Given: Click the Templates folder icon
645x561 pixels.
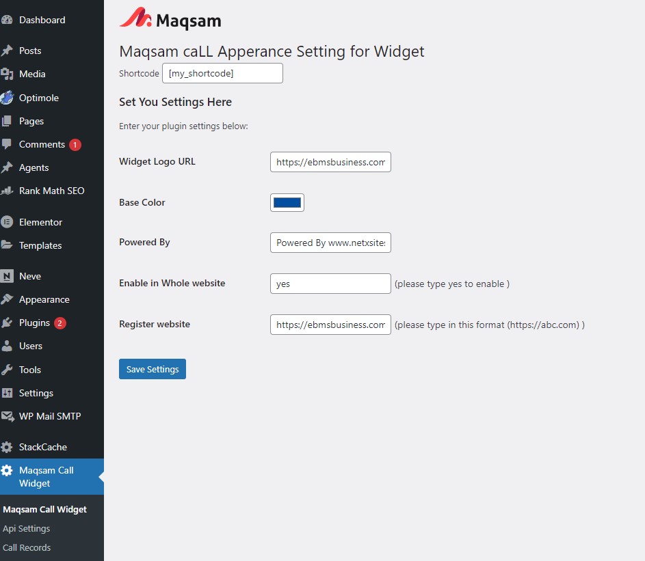Looking at the screenshot, I should coord(7,245).
